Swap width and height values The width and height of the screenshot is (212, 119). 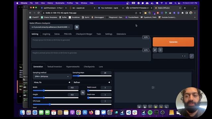point(83,93)
